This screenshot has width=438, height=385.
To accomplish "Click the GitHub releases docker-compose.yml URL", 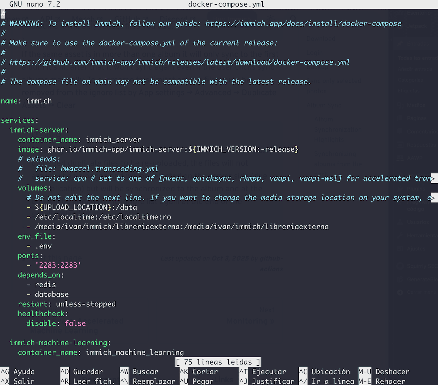I will (180, 62).
